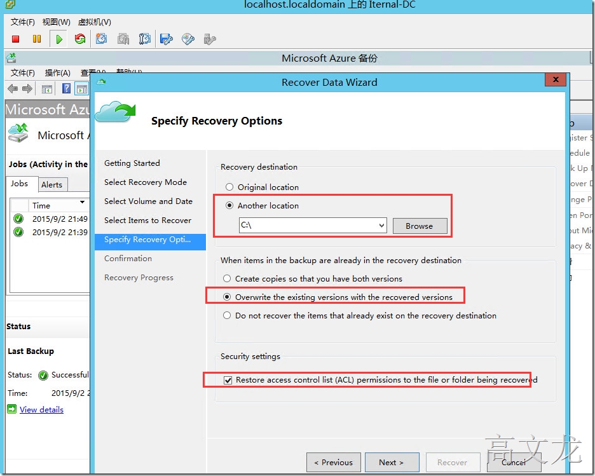Screen dimensions: 595x476
Task: Open the 视图(W) menu
Action: pos(56,22)
